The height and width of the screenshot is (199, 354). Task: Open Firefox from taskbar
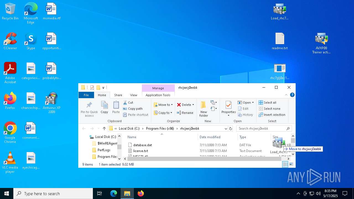tap(141, 193)
